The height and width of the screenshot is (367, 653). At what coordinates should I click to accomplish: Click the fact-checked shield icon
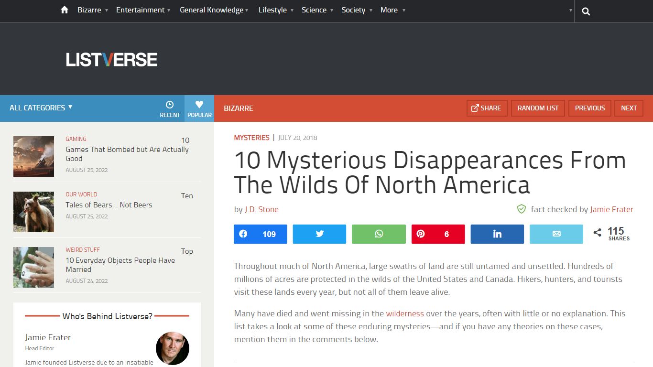click(x=522, y=209)
